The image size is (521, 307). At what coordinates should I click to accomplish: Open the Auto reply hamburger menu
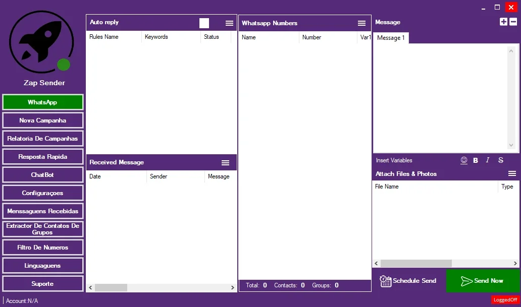point(229,23)
